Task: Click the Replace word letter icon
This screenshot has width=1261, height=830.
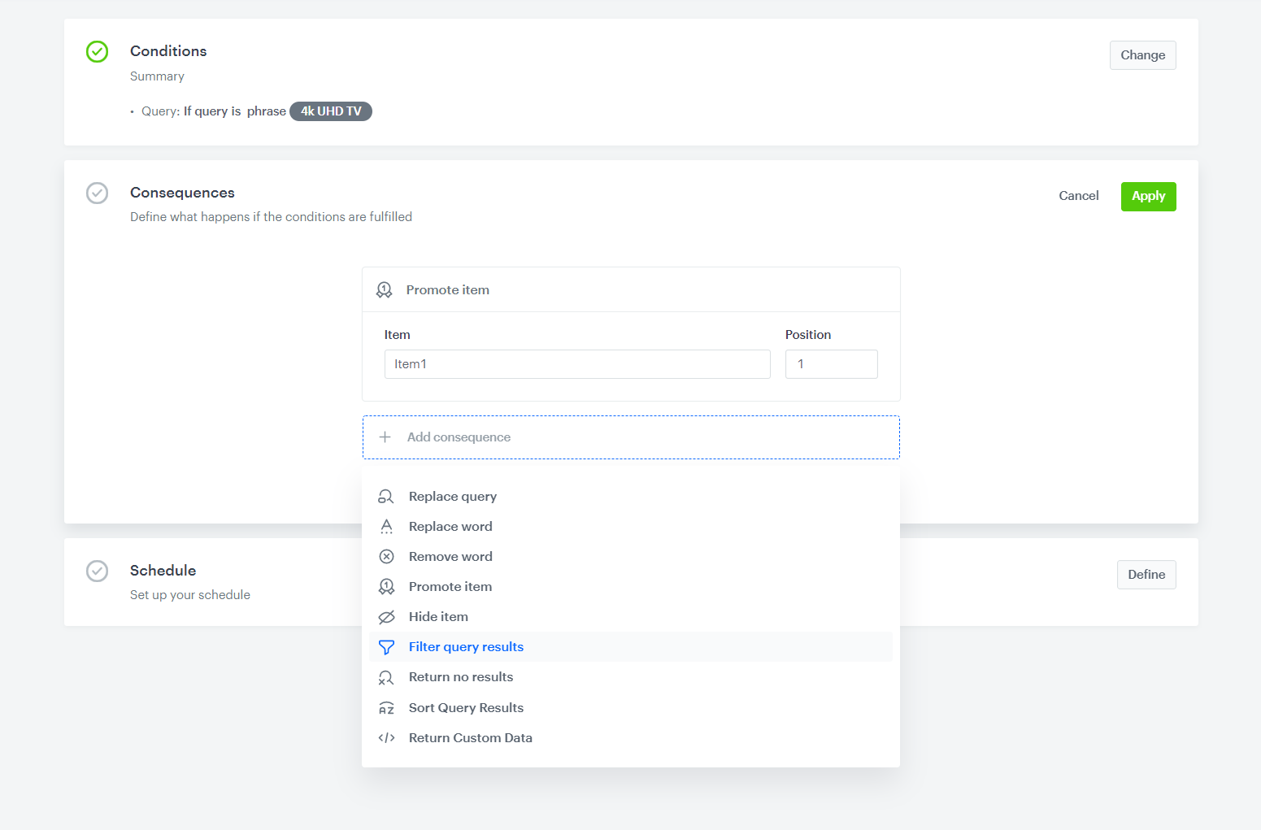Action: point(386,527)
